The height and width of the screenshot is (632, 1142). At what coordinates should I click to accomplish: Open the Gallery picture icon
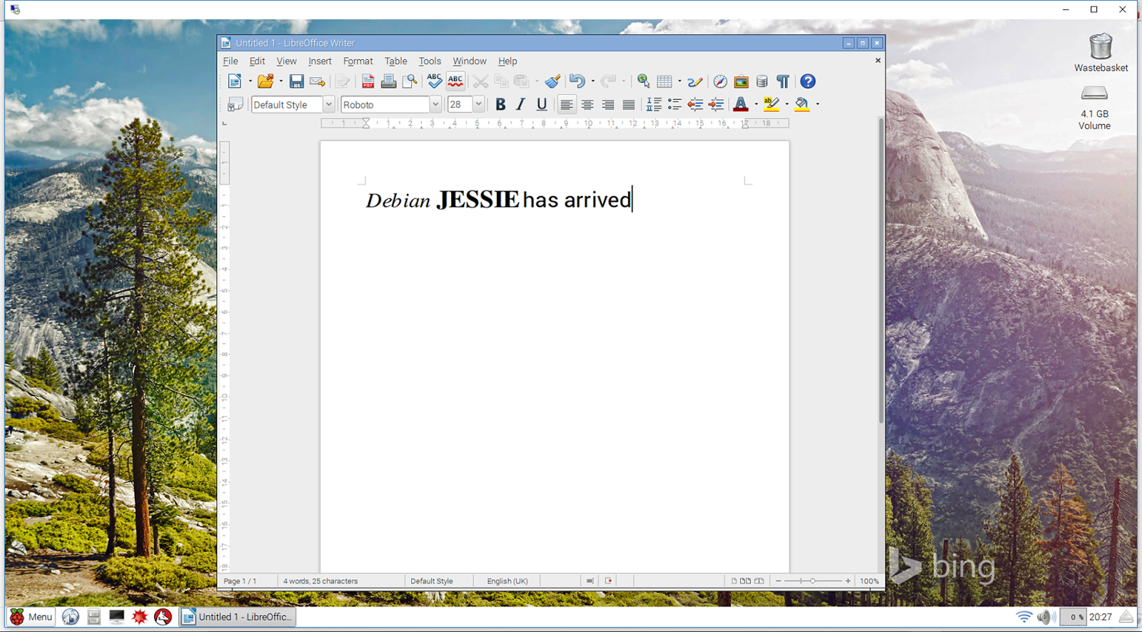coord(741,81)
